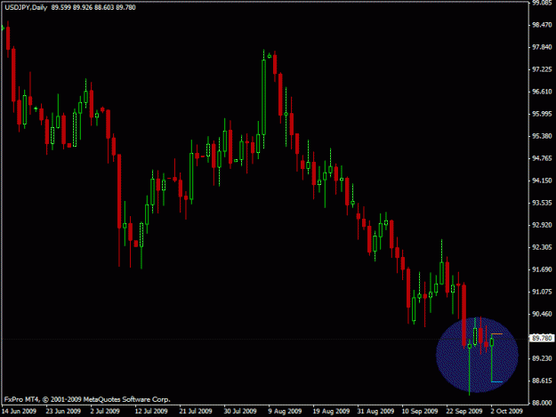Click the 9 Aug 2009 date label
556x417 pixels.
tap(285, 411)
